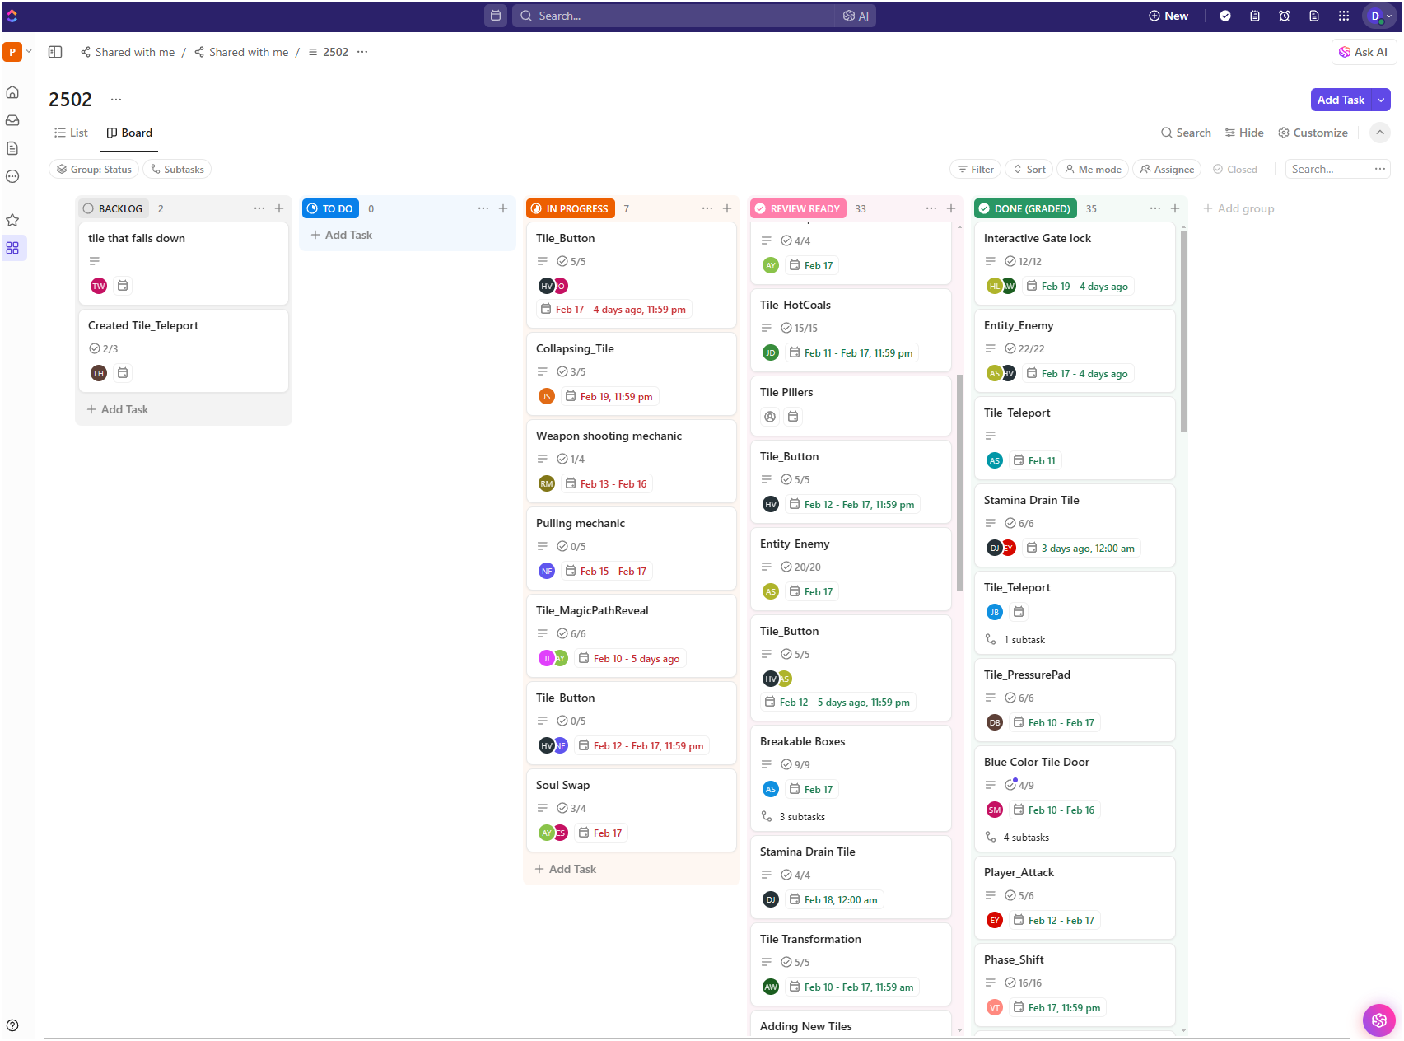Toggle the sidebar panel icon
1404x1041 pixels.
pyautogui.click(x=55, y=52)
